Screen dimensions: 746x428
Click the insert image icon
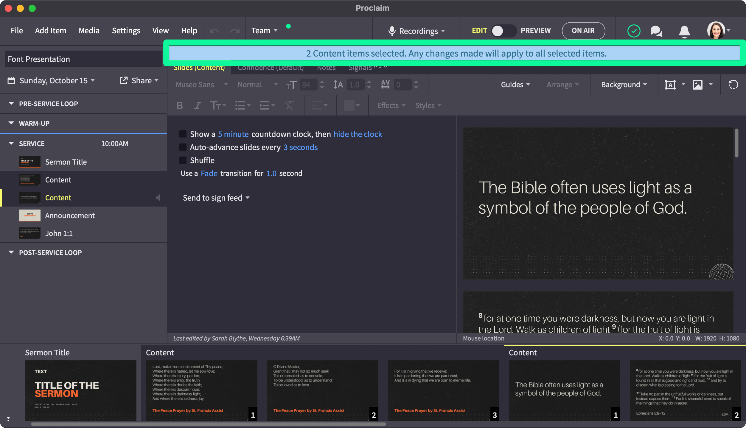697,85
